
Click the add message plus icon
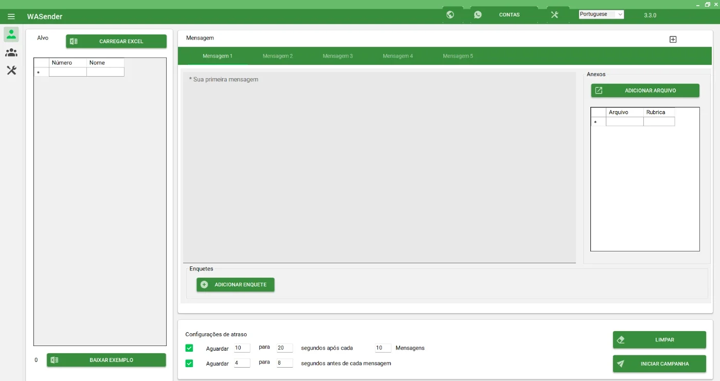point(673,39)
